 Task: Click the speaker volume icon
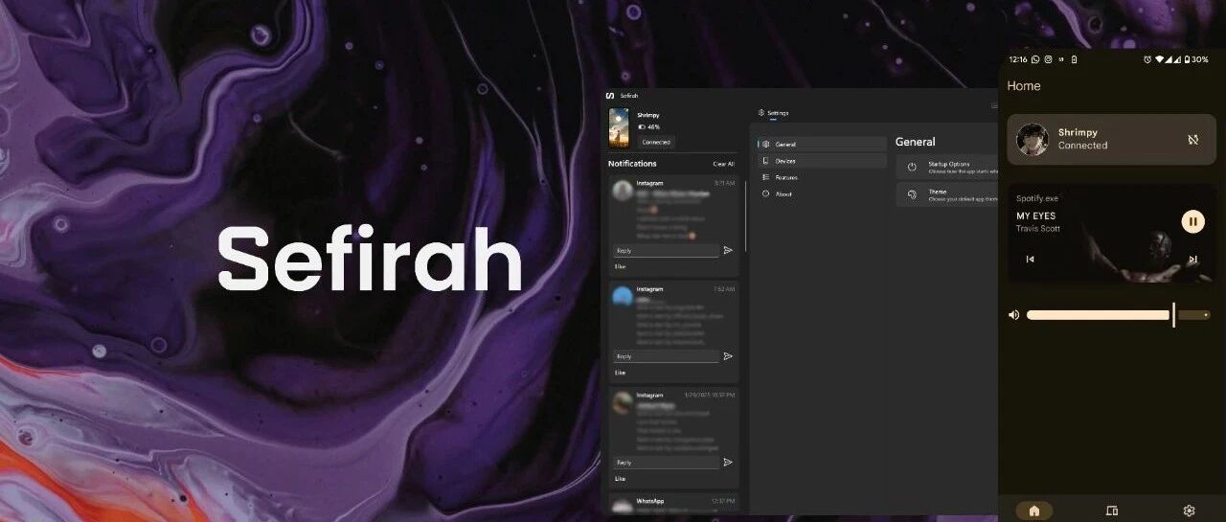(x=1014, y=315)
